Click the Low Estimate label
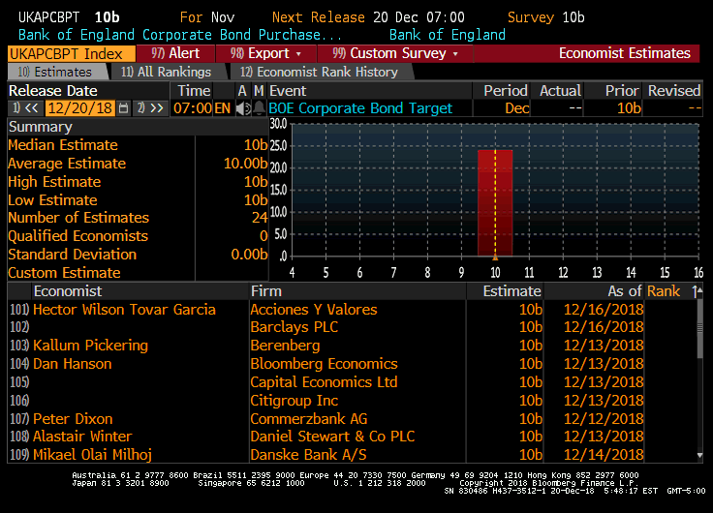This screenshot has height=513, width=713. click(52, 200)
